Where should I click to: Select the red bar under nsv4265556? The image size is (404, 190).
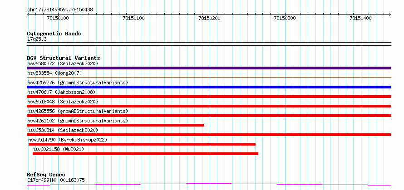pos(209,116)
